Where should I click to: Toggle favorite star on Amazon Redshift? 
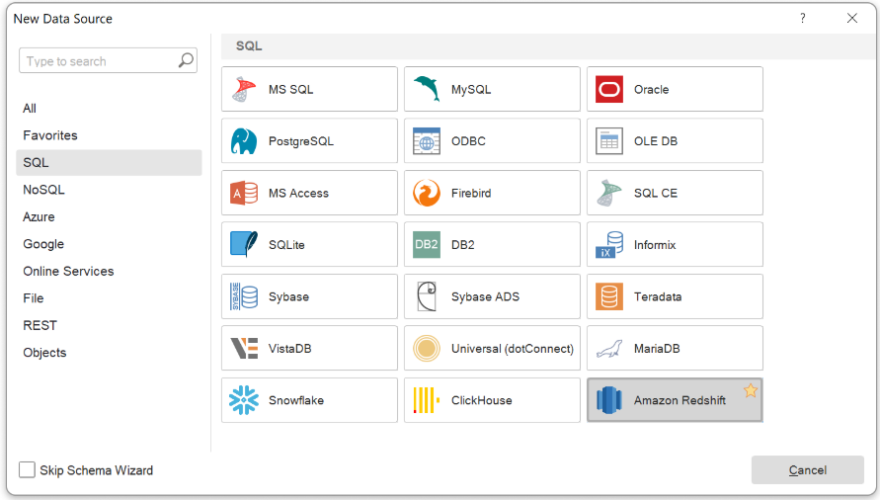751,390
